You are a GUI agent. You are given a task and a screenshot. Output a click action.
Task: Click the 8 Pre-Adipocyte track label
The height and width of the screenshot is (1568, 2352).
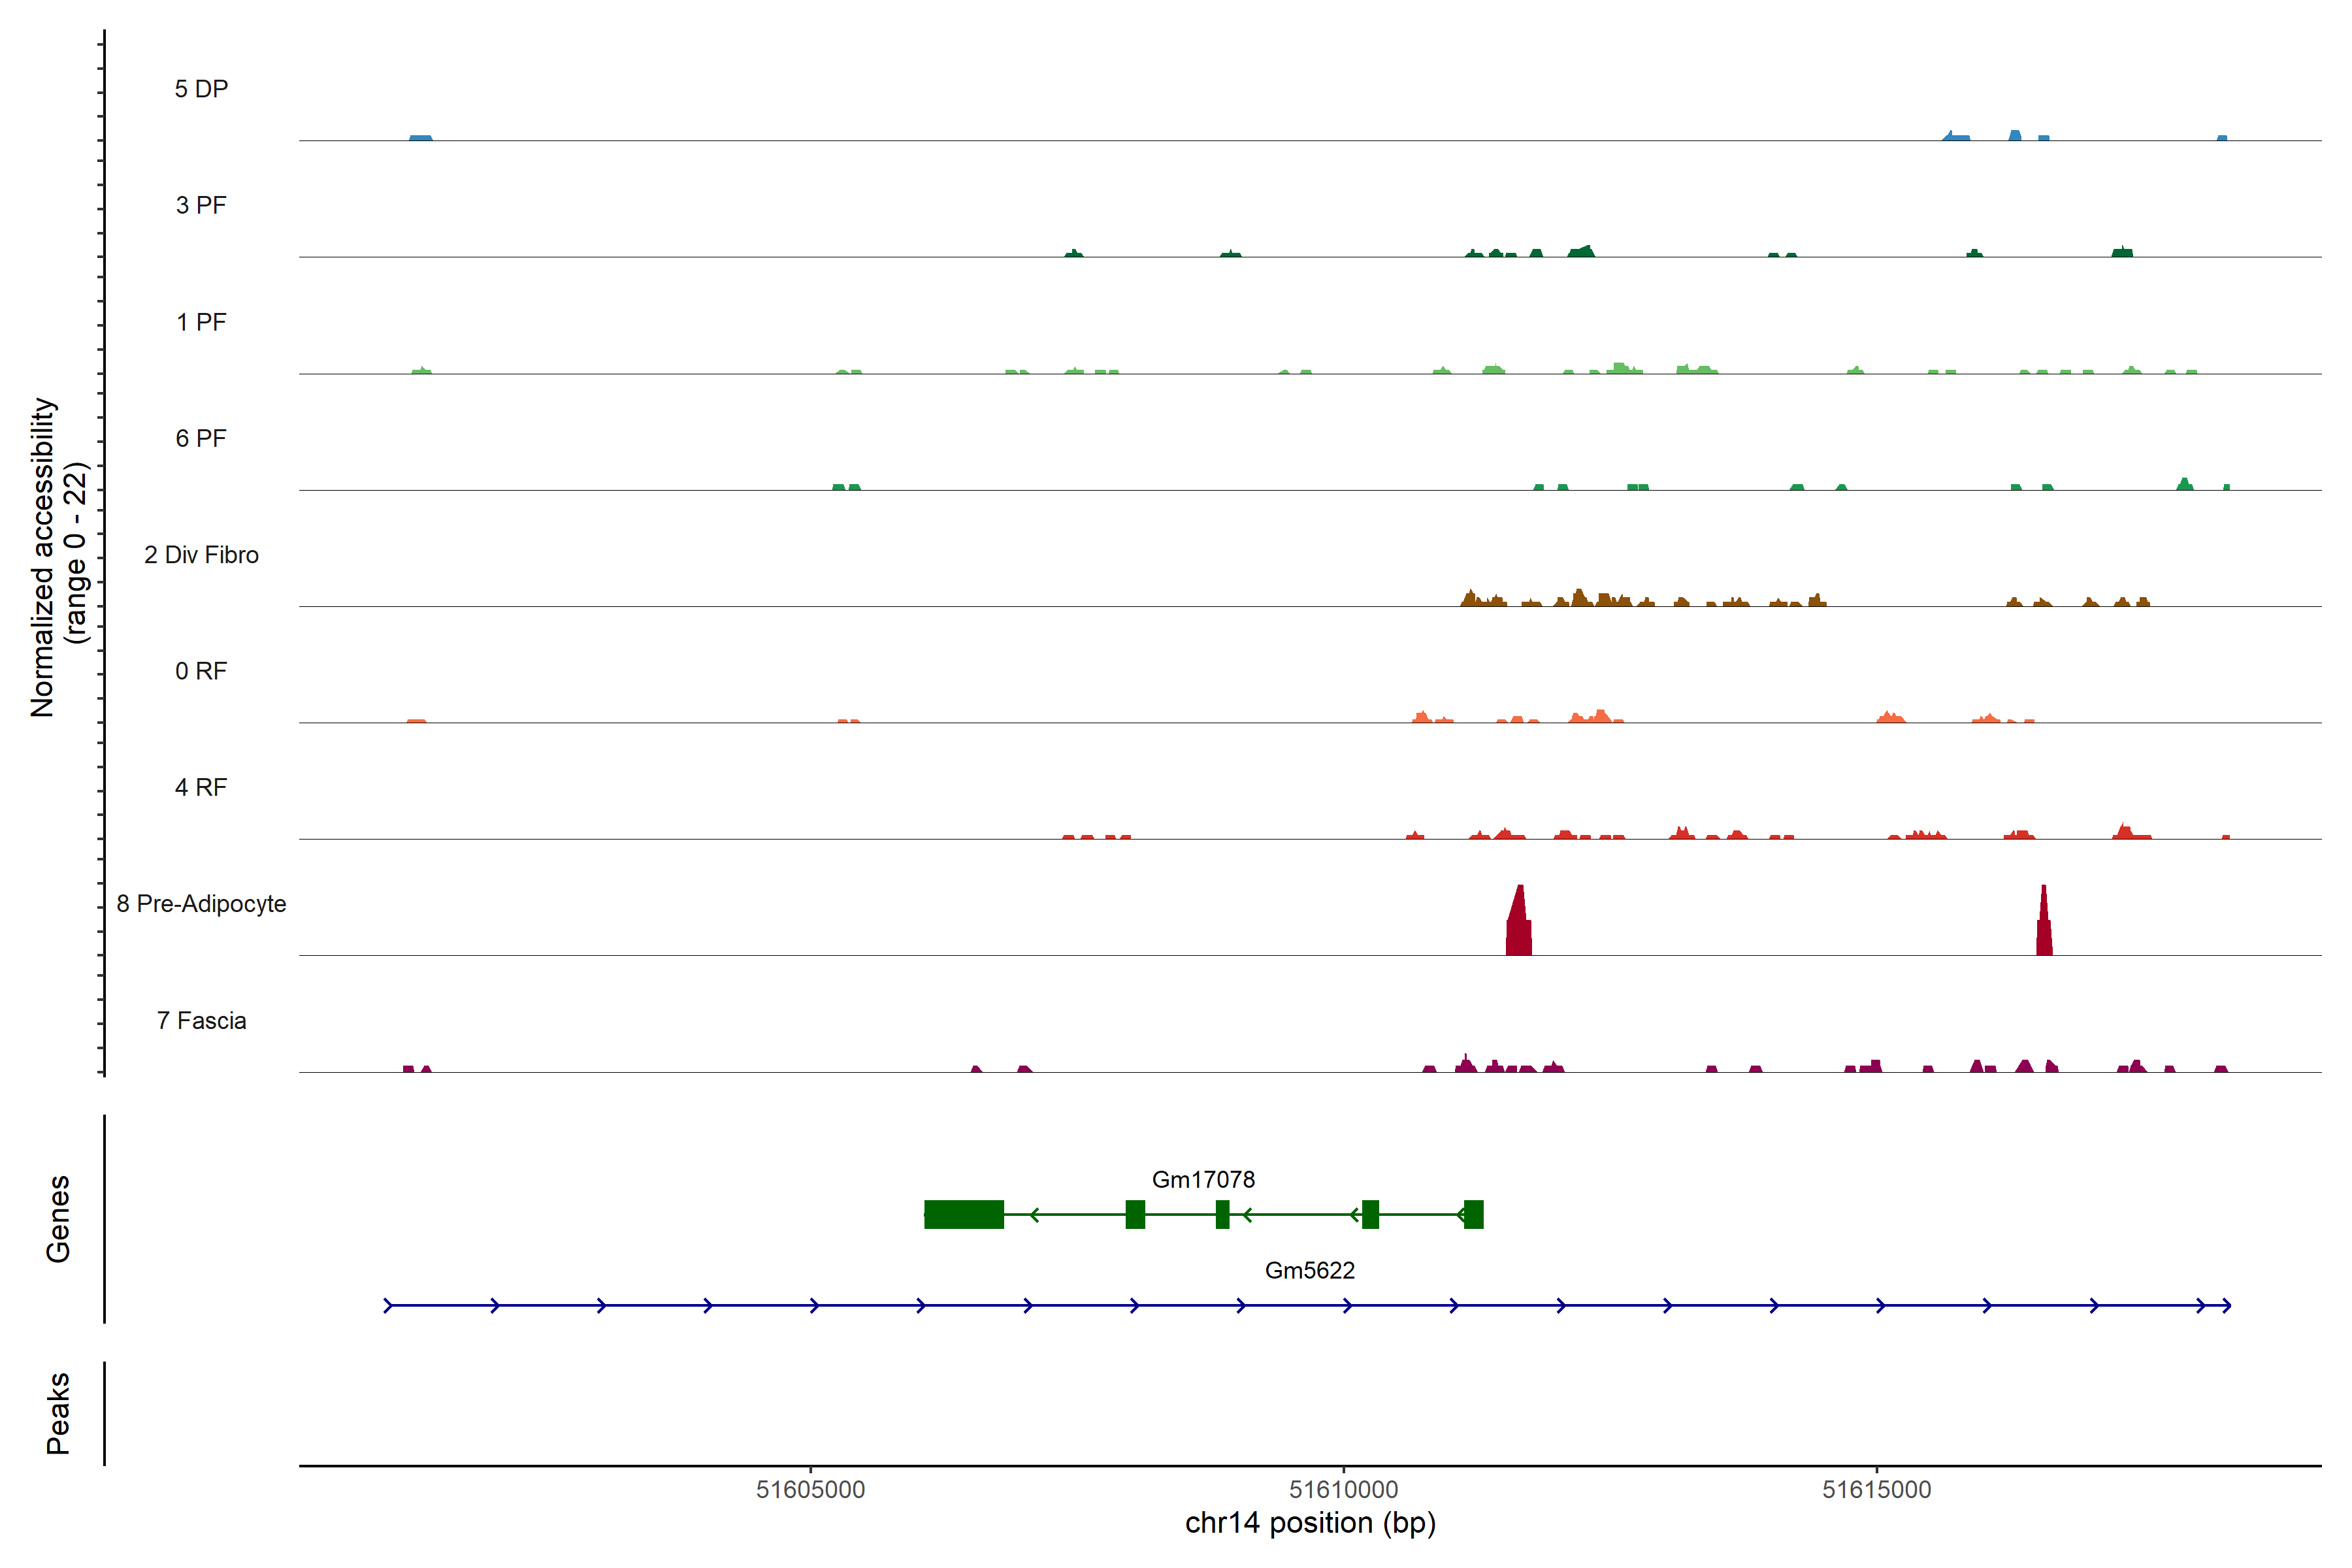pos(201,904)
